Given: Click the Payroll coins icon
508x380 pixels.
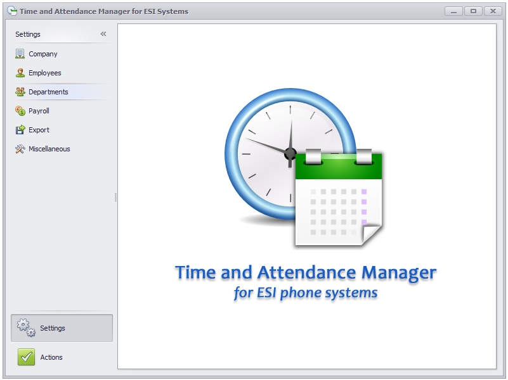Looking at the screenshot, I should (20, 111).
